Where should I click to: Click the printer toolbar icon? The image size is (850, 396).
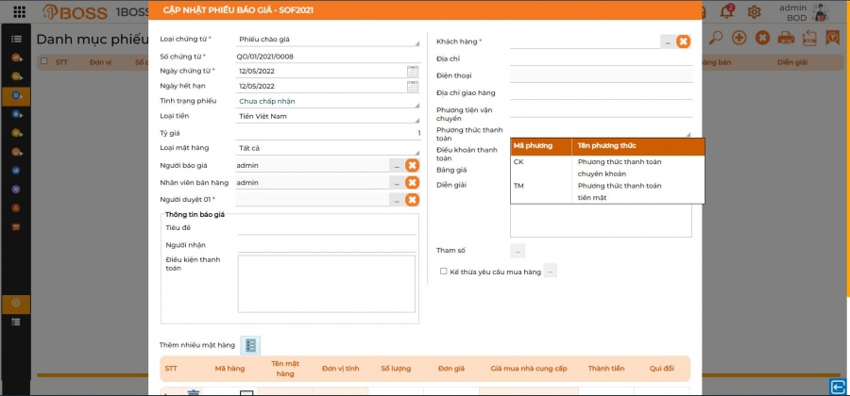786,38
